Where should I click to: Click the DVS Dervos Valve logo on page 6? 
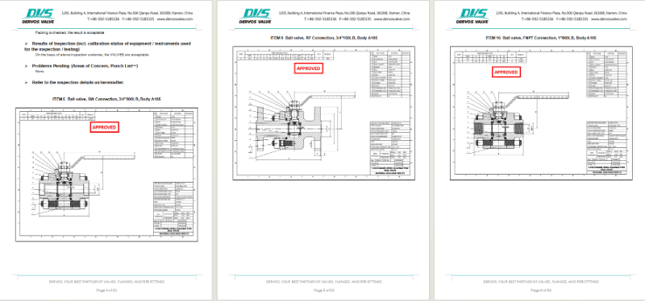(472, 15)
